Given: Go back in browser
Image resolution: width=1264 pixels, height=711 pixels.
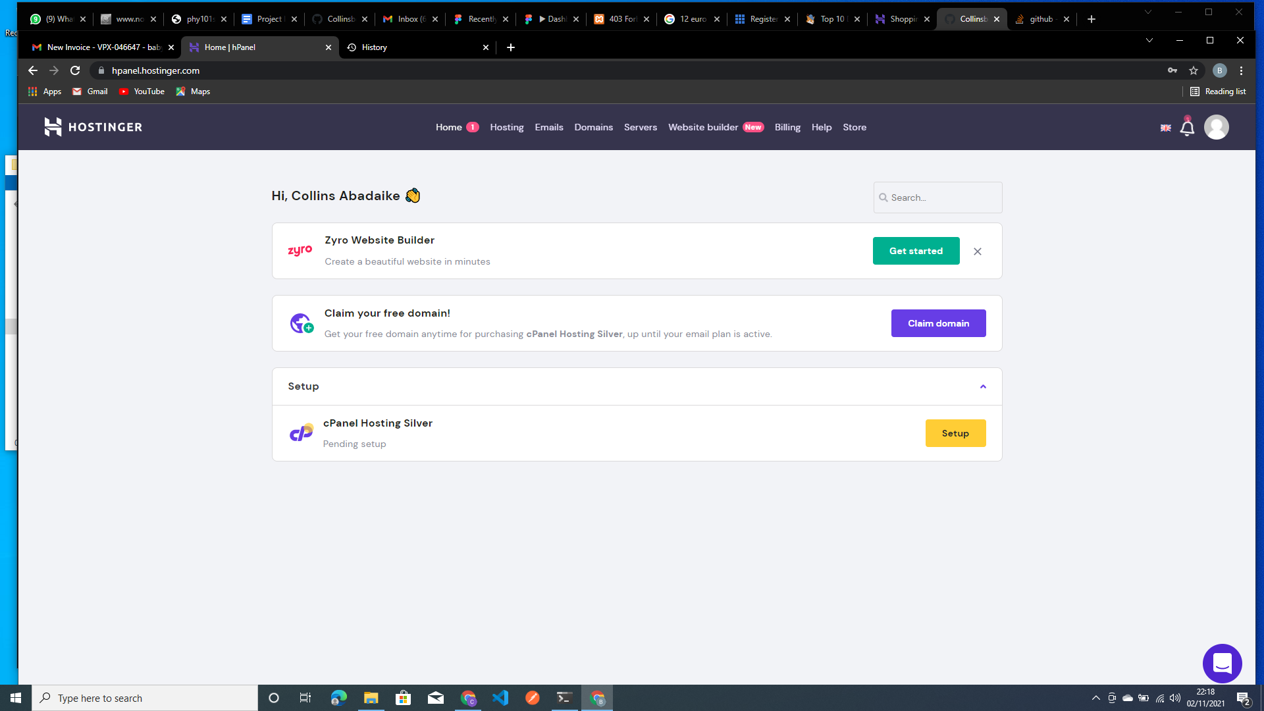Looking at the screenshot, I should 33,70.
